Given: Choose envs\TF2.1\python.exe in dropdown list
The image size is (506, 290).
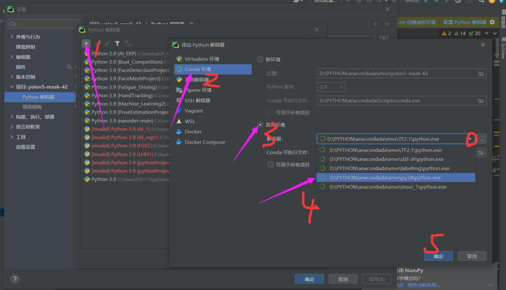Looking at the screenshot, I should (396, 150).
